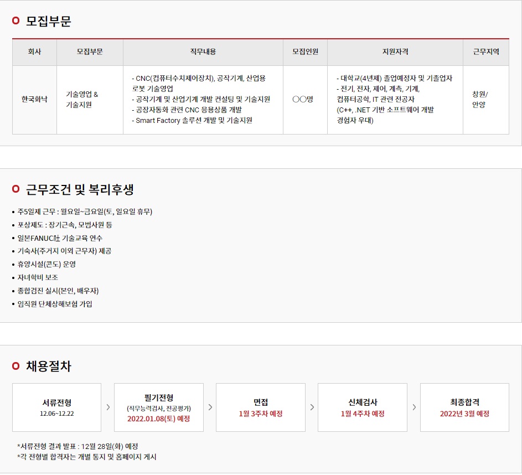Select the 서류전형 step box

56,407
